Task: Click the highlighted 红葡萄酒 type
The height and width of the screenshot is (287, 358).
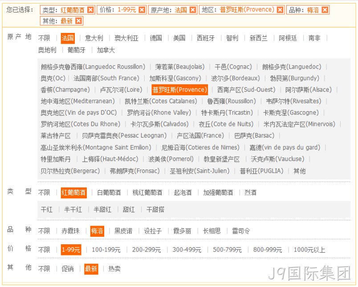Action: tap(74, 193)
